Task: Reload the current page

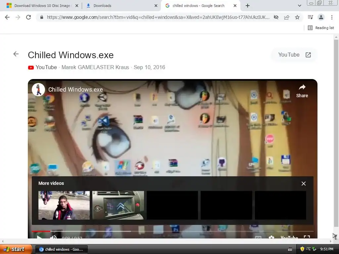Action: (28, 17)
